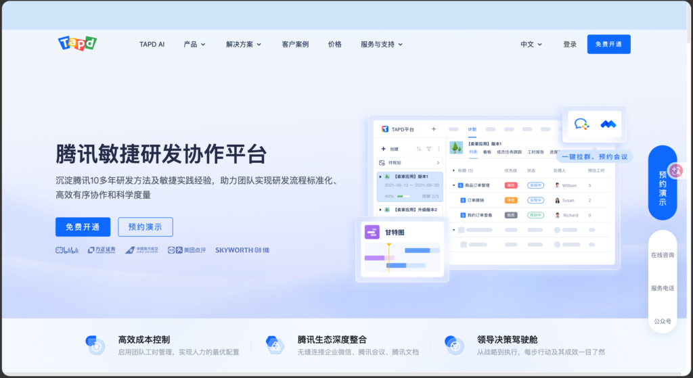This screenshot has width=693, height=378.
Task: Click the 登录 link
Action: coord(570,44)
